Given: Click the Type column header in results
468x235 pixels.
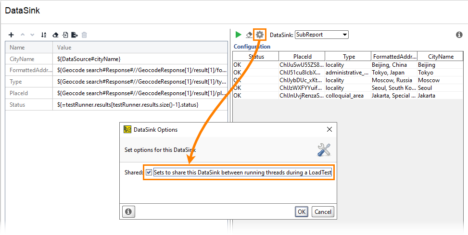Looking at the screenshot, I should (x=348, y=56).
